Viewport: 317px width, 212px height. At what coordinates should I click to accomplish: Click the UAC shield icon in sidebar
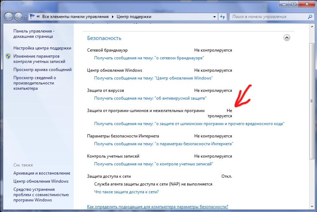tap(8, 56)
